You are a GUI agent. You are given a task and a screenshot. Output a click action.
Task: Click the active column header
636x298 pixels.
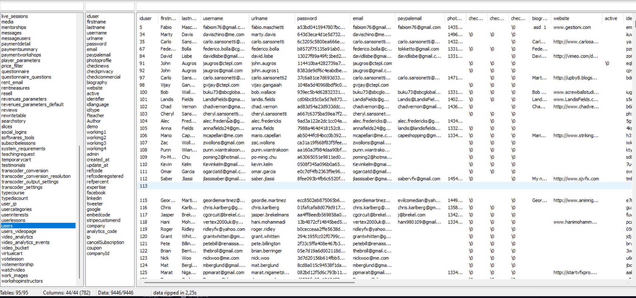click(611, 19)
